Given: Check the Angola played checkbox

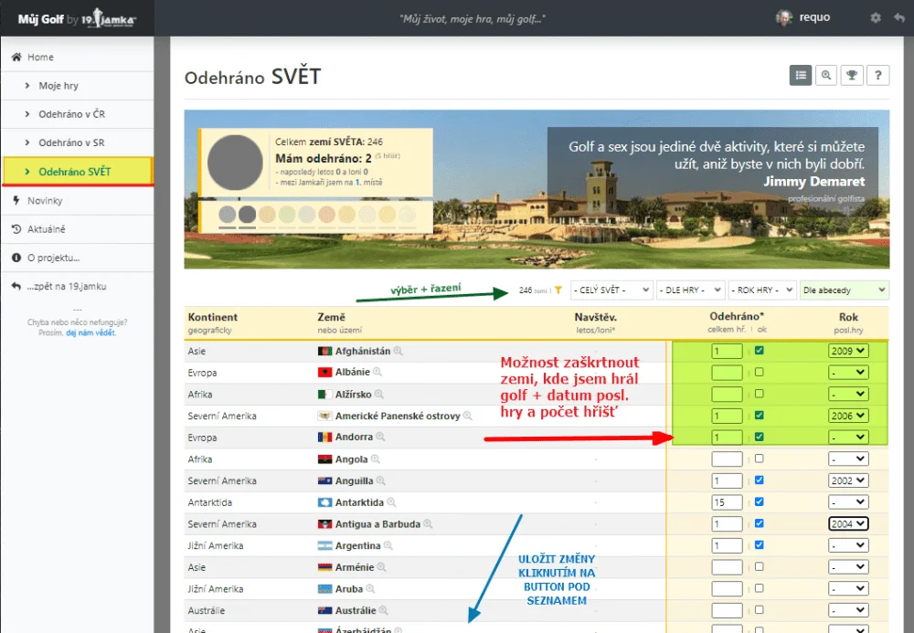Looking at the screenshot, I should point(759,459).
